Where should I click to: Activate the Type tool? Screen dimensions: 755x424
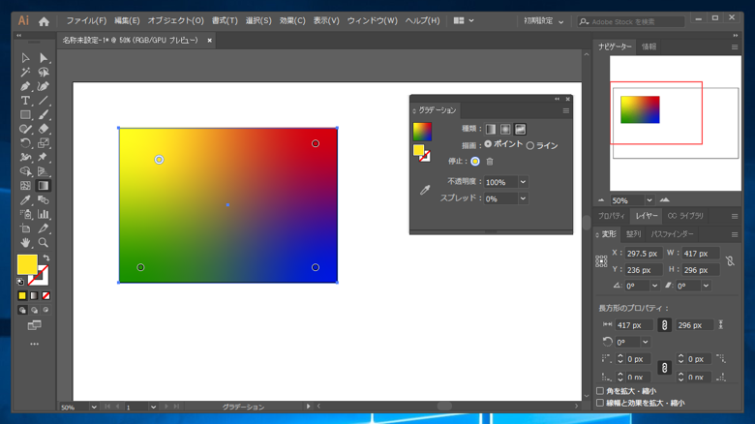coord(25,101)
